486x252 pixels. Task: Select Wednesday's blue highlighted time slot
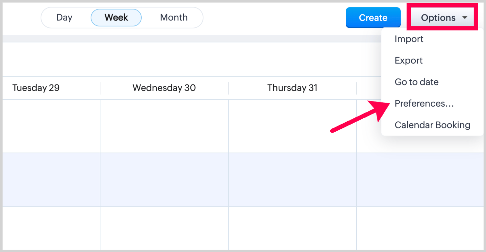tap(164, 180)
